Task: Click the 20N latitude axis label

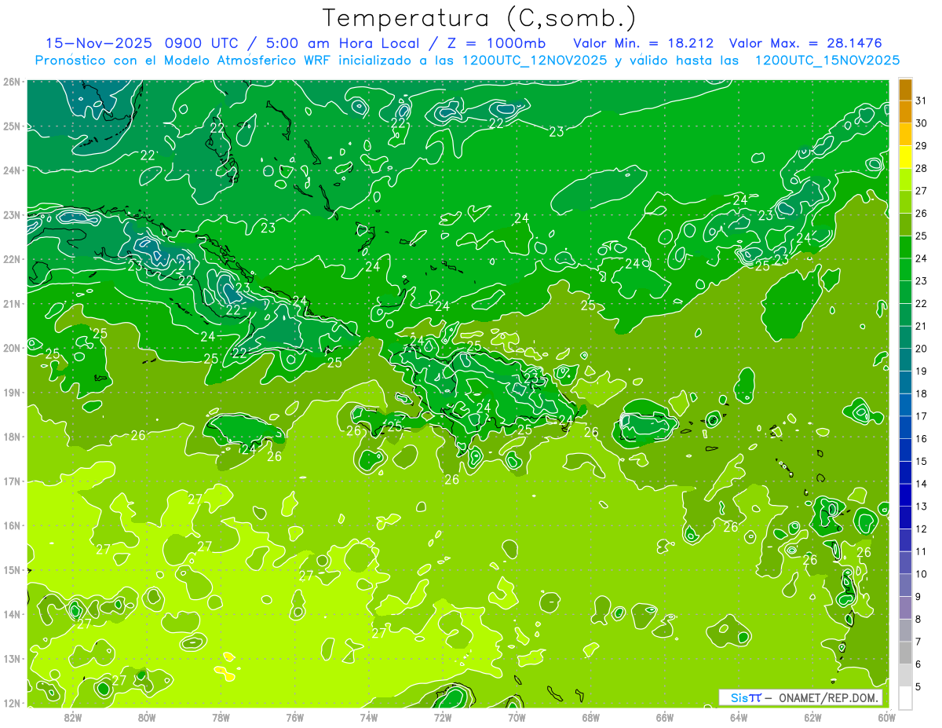Action: click(x=12, y=348)
